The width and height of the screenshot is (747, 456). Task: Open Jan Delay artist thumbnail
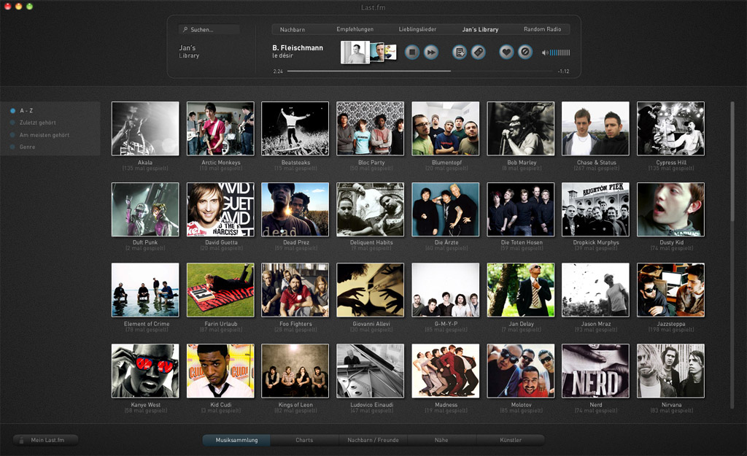coord(521,290)
